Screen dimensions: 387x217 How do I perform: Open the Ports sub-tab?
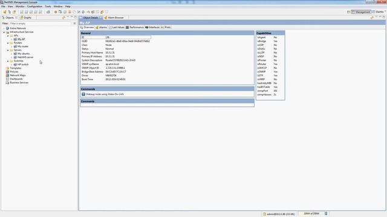[166, 27]
